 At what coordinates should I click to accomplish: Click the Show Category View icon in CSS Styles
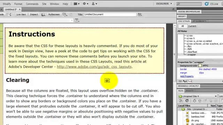[180, 81]
